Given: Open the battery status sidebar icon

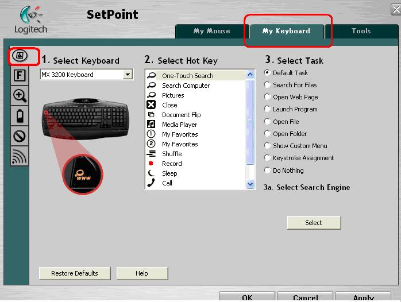Looking at the screenshot, I should click(20, 116).
